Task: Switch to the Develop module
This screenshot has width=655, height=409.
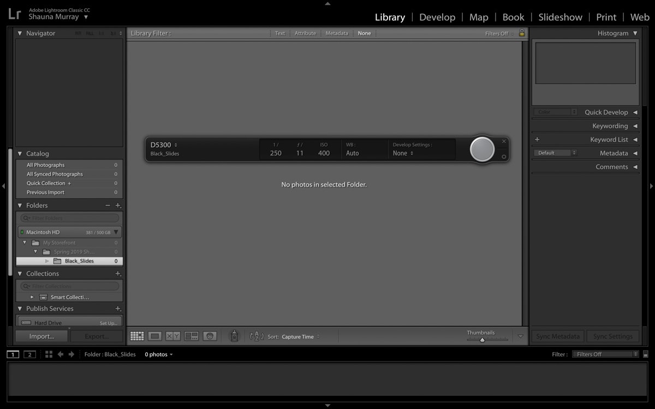Action: click(x=437, y=17)
